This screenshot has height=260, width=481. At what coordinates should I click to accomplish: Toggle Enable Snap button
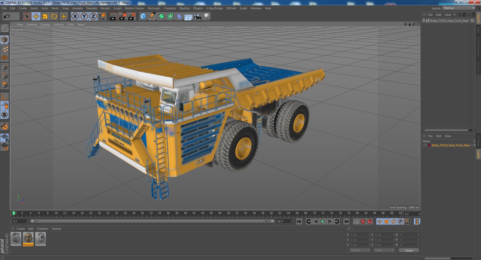click(x=5, y=126)
